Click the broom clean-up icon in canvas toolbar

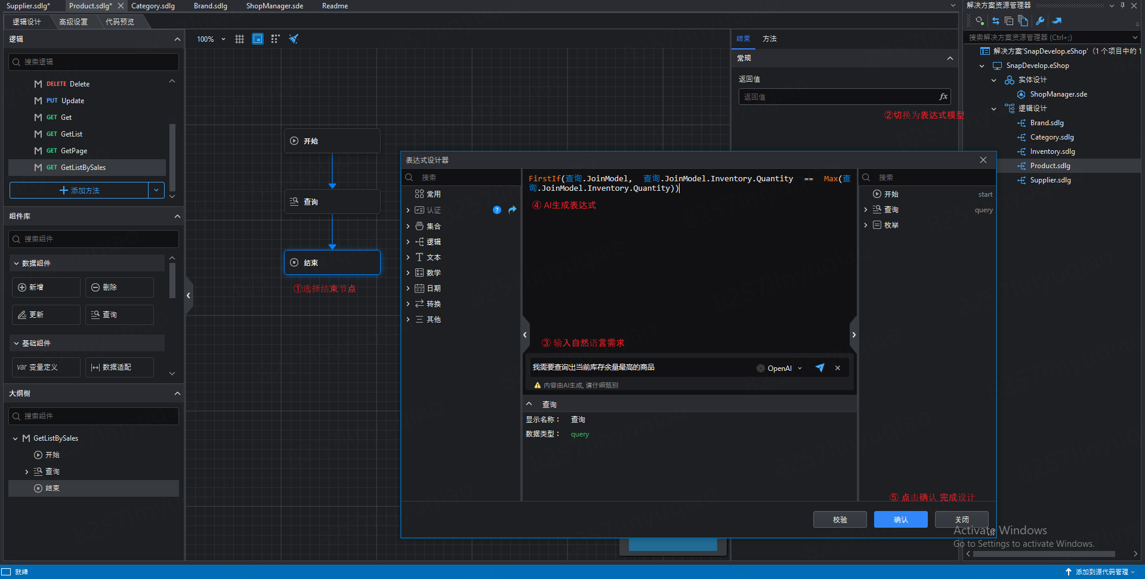pyautogui.click(x=294, y=39)
